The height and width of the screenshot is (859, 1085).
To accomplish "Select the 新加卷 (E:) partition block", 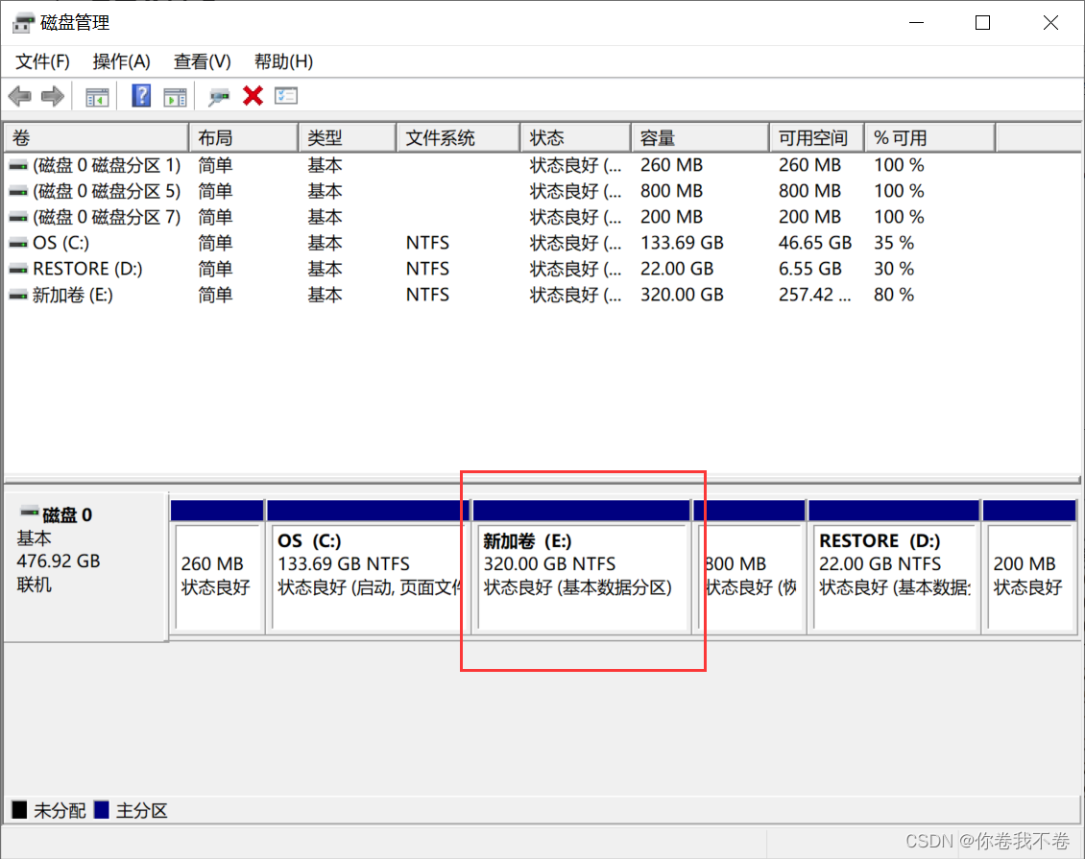I will pyautogui.click(x=581, y=567).
